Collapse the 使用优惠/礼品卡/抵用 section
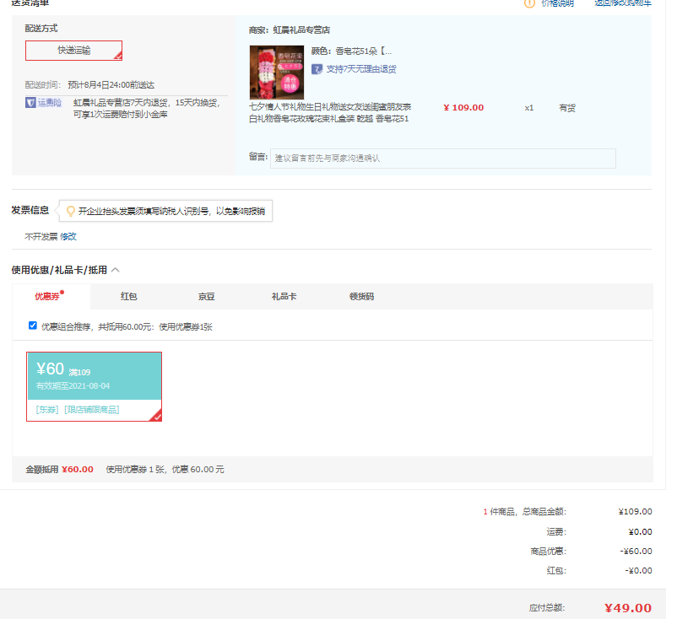The height and width of the screenshot is (619, 677). point(116,270)
